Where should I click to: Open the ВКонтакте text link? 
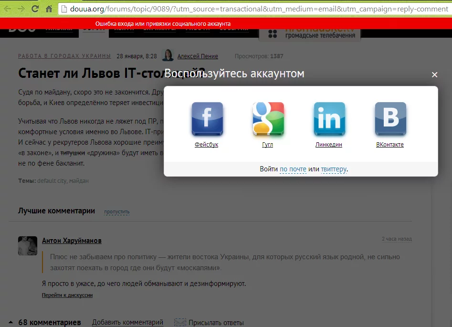click(x=390, y=145)
